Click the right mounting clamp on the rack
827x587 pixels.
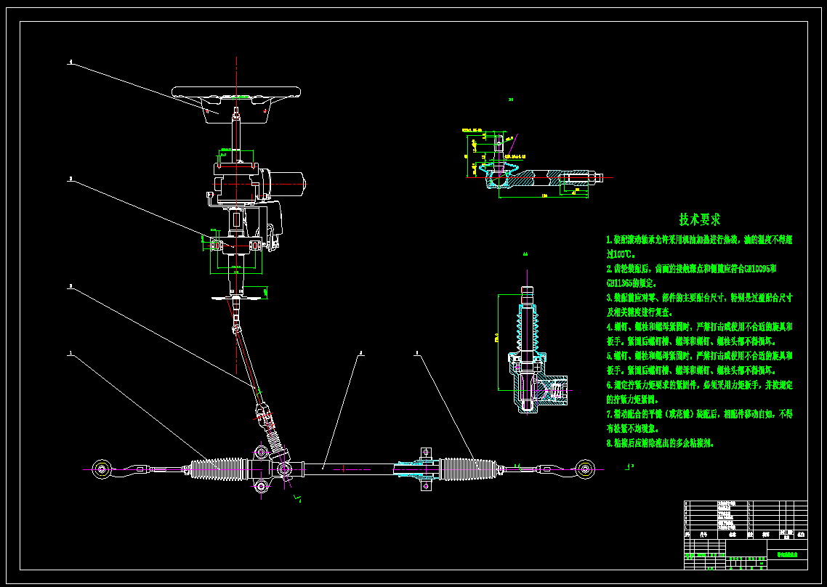coord(426,469)
